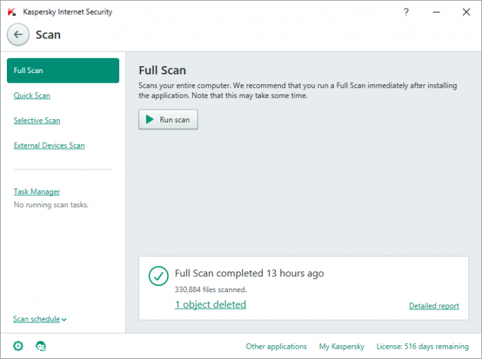The width and height of the screenshot is (482, 359).
Task: Click the Kaspersky logo icon
Action: 12,12
